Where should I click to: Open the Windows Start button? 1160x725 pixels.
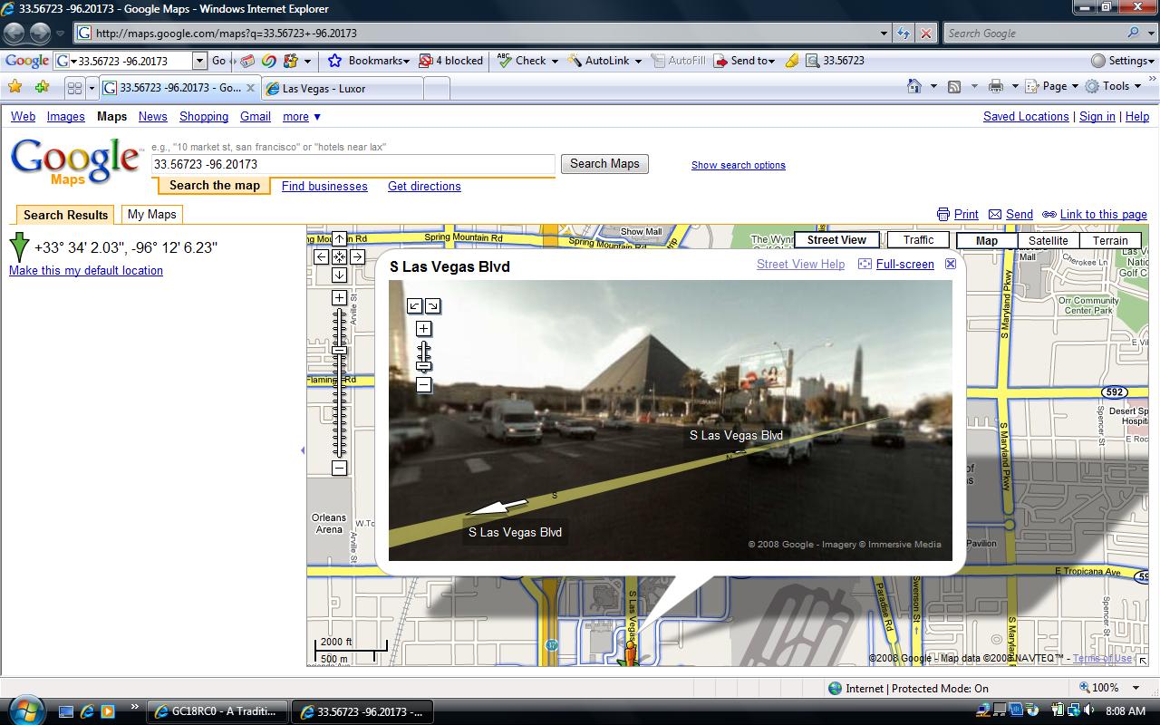pyautogui.click(x=24, y=710)
